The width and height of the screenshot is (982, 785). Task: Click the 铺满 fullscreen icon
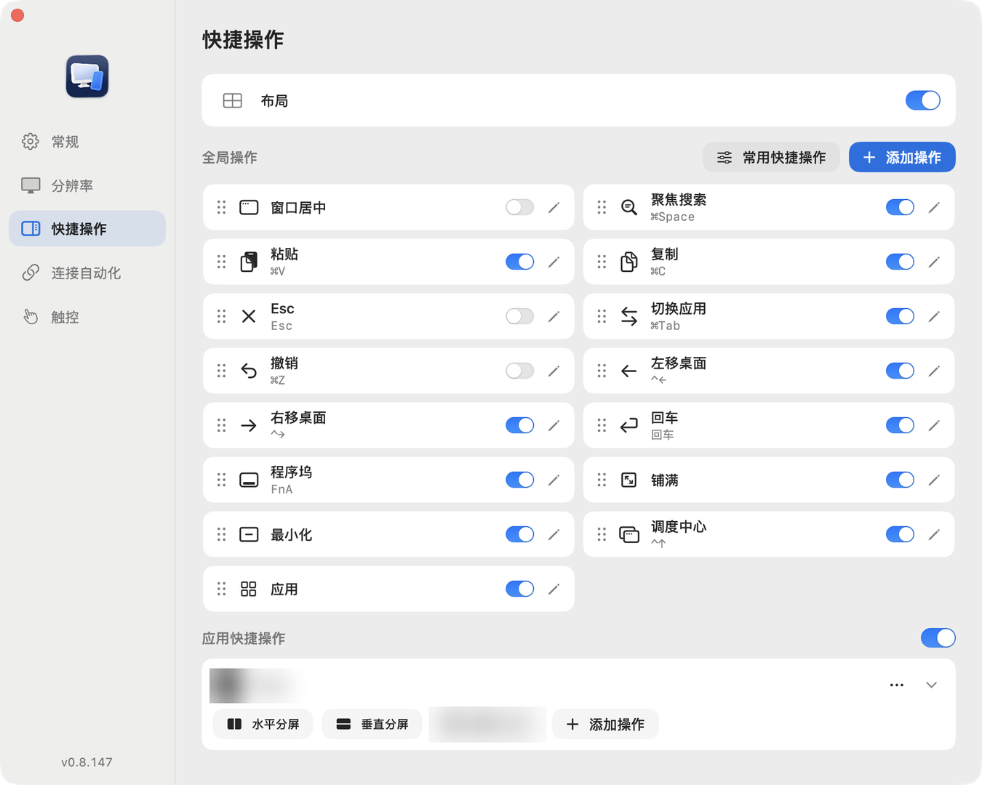[x=629, y=480]
